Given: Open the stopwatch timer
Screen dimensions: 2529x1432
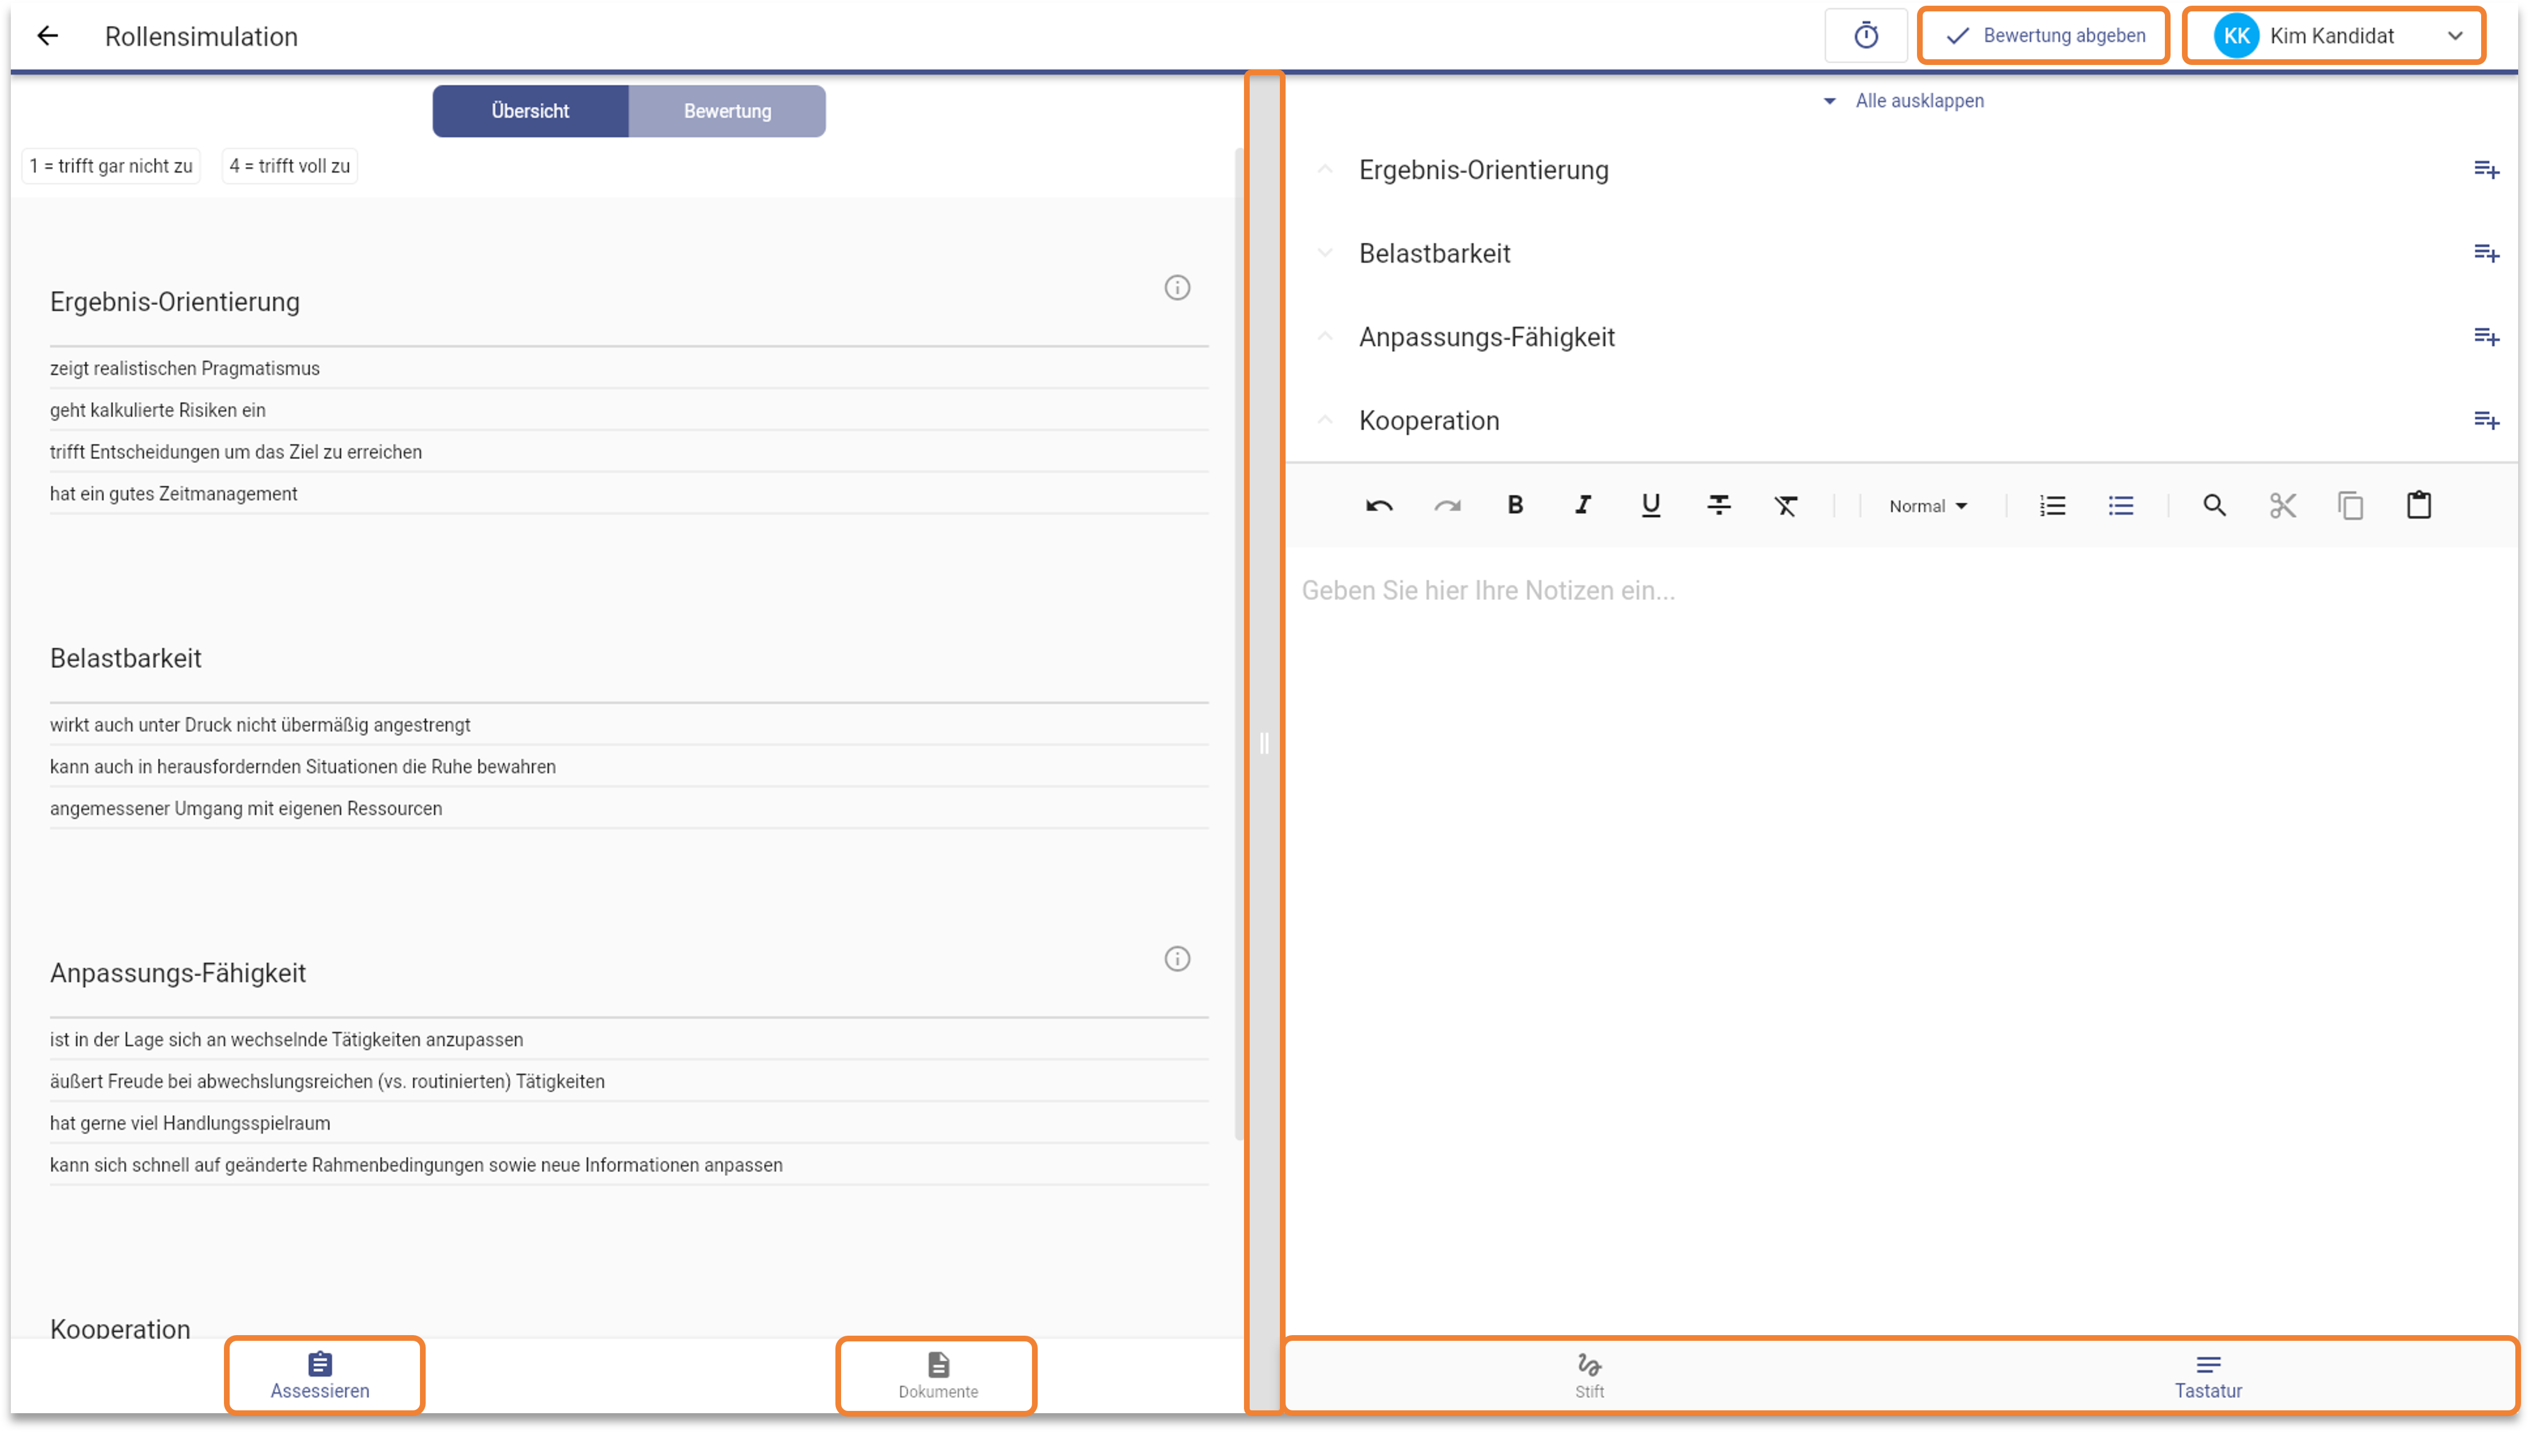Looking at the screenshot, I should tap(1865, 36).
